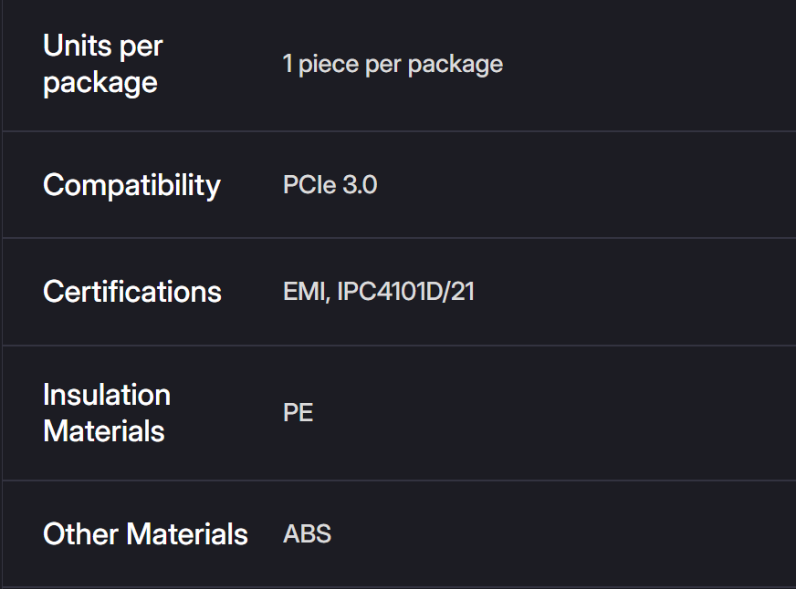Click "Materials" in the Other Materials label
796x589 pixels.
pyautogui.click(x=187, y=533)
